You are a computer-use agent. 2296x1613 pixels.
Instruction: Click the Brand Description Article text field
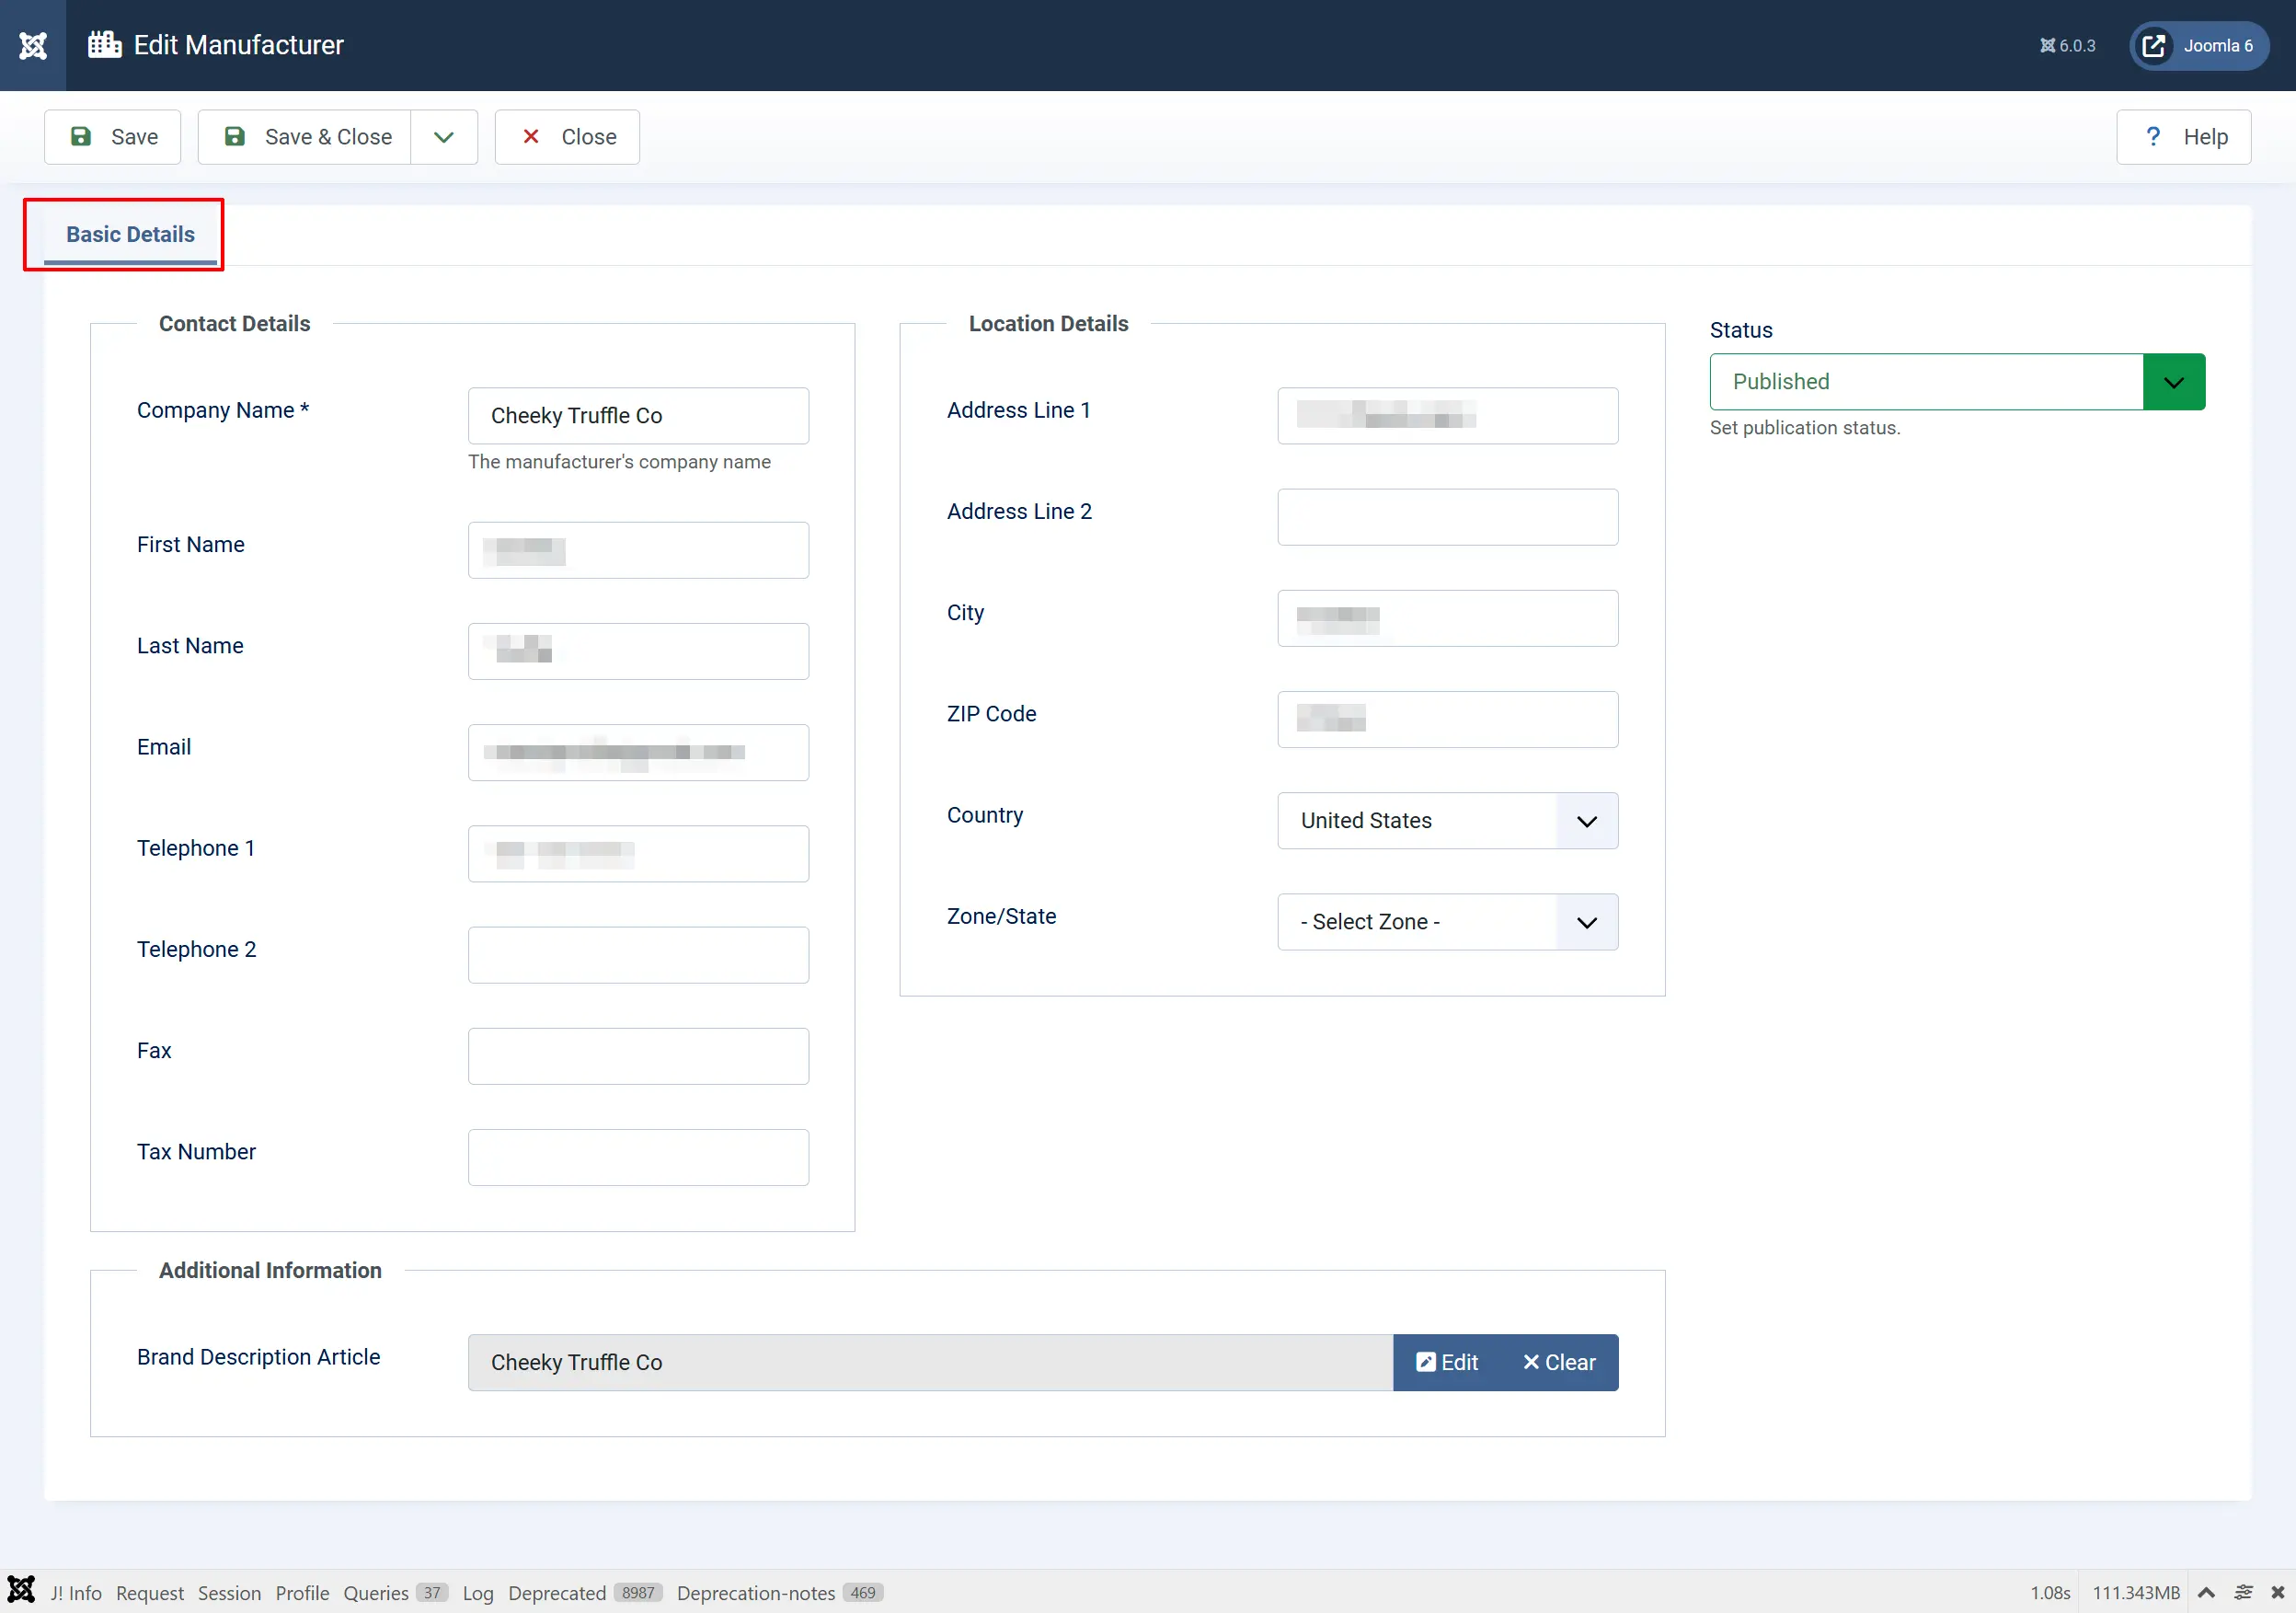[930, 1362]
